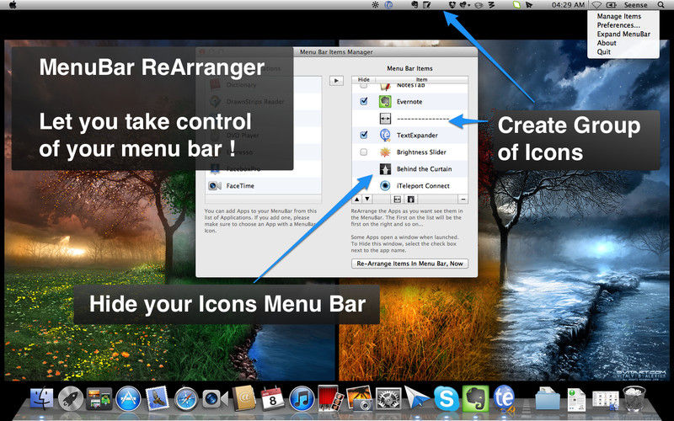674x421 pixels.
Task: Click the curtain button below the items list
Action: coord(411,199)
